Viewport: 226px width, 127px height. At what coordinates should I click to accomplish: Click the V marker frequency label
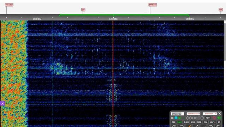[9, 5]
